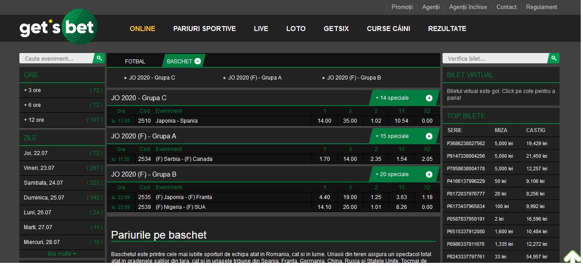Open PARIURI SPORTIVE menu
The image size is (583, 266).
[204, 29]
